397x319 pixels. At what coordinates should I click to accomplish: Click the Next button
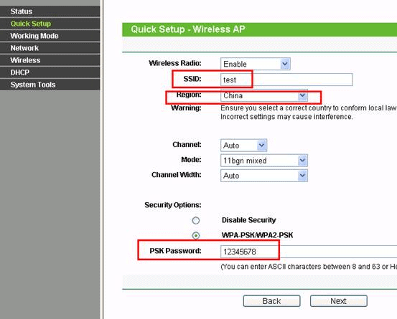click(x=339, y=301)
